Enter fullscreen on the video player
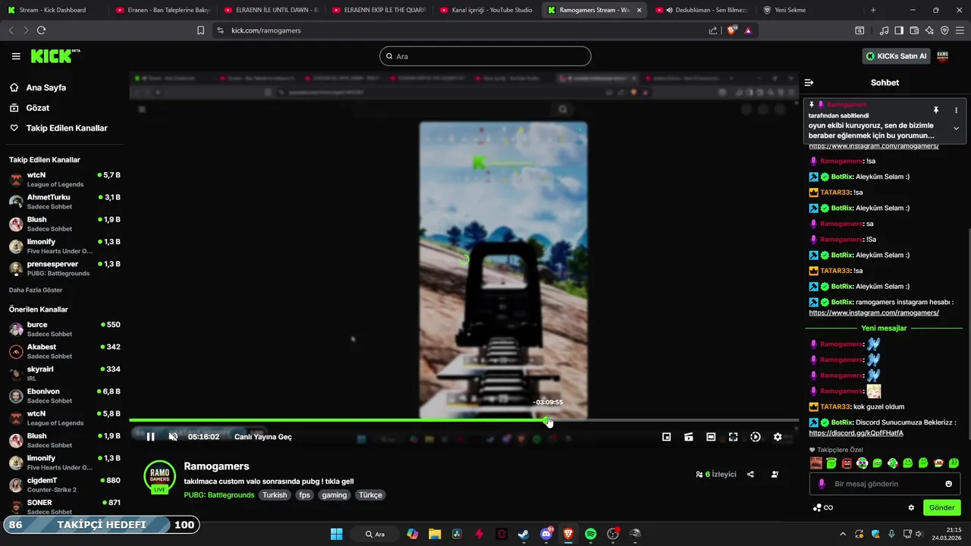Screen dimensions: 971x546 (733, 437)
